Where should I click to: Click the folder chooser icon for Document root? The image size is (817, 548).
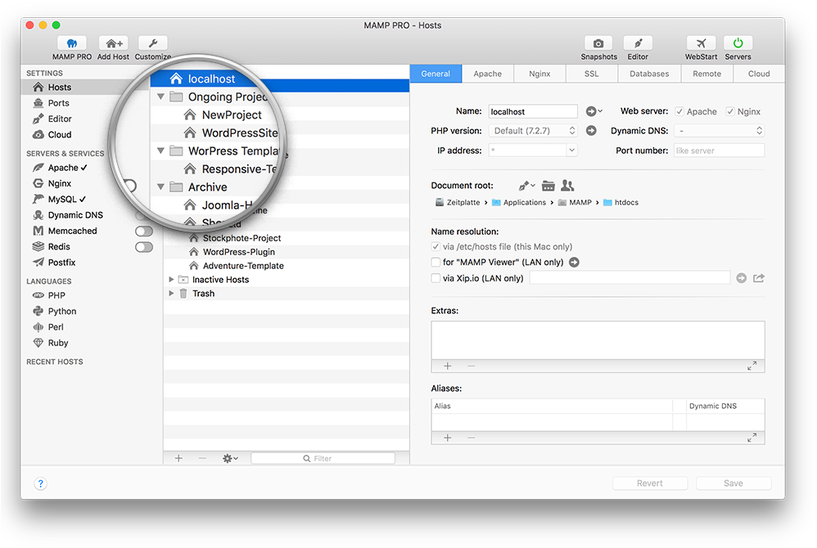pyautogui.click(x=548, y=186)
